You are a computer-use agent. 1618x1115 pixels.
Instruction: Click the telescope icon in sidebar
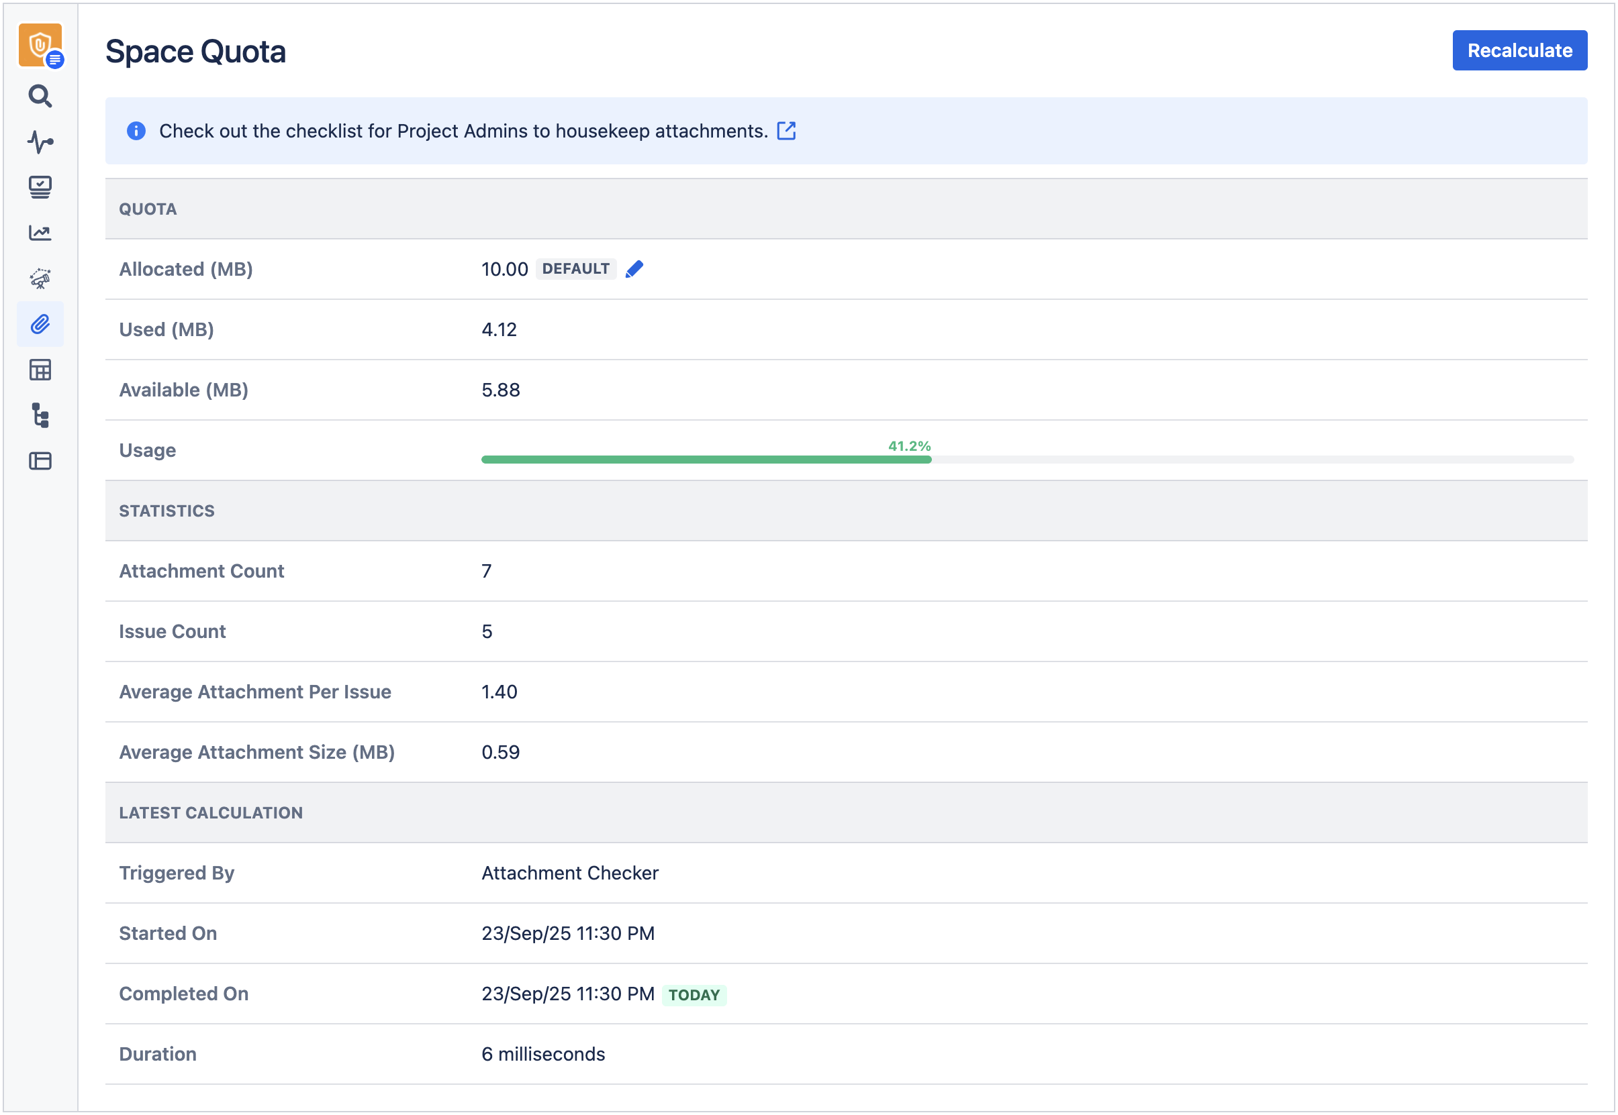point(40,279)
